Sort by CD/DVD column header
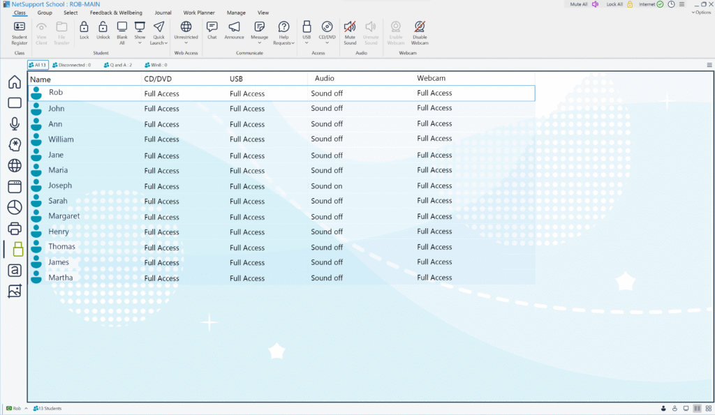Image resolution: width=715 pixels, height=415 pixels. [158, 79]
